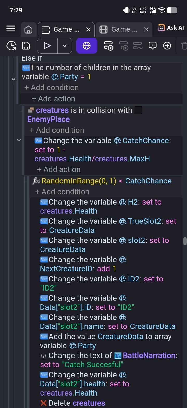
Task: Open Ask AI assistant
Action: pos(171,28)
